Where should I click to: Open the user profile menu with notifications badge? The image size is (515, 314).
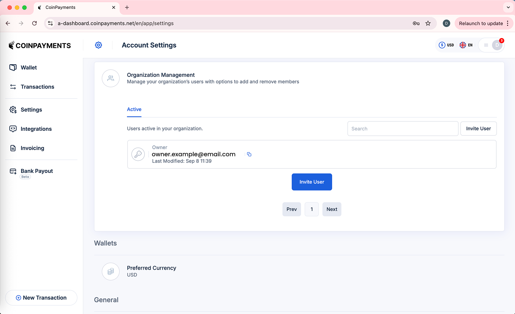pyautogui.click(x=492, y=45)
